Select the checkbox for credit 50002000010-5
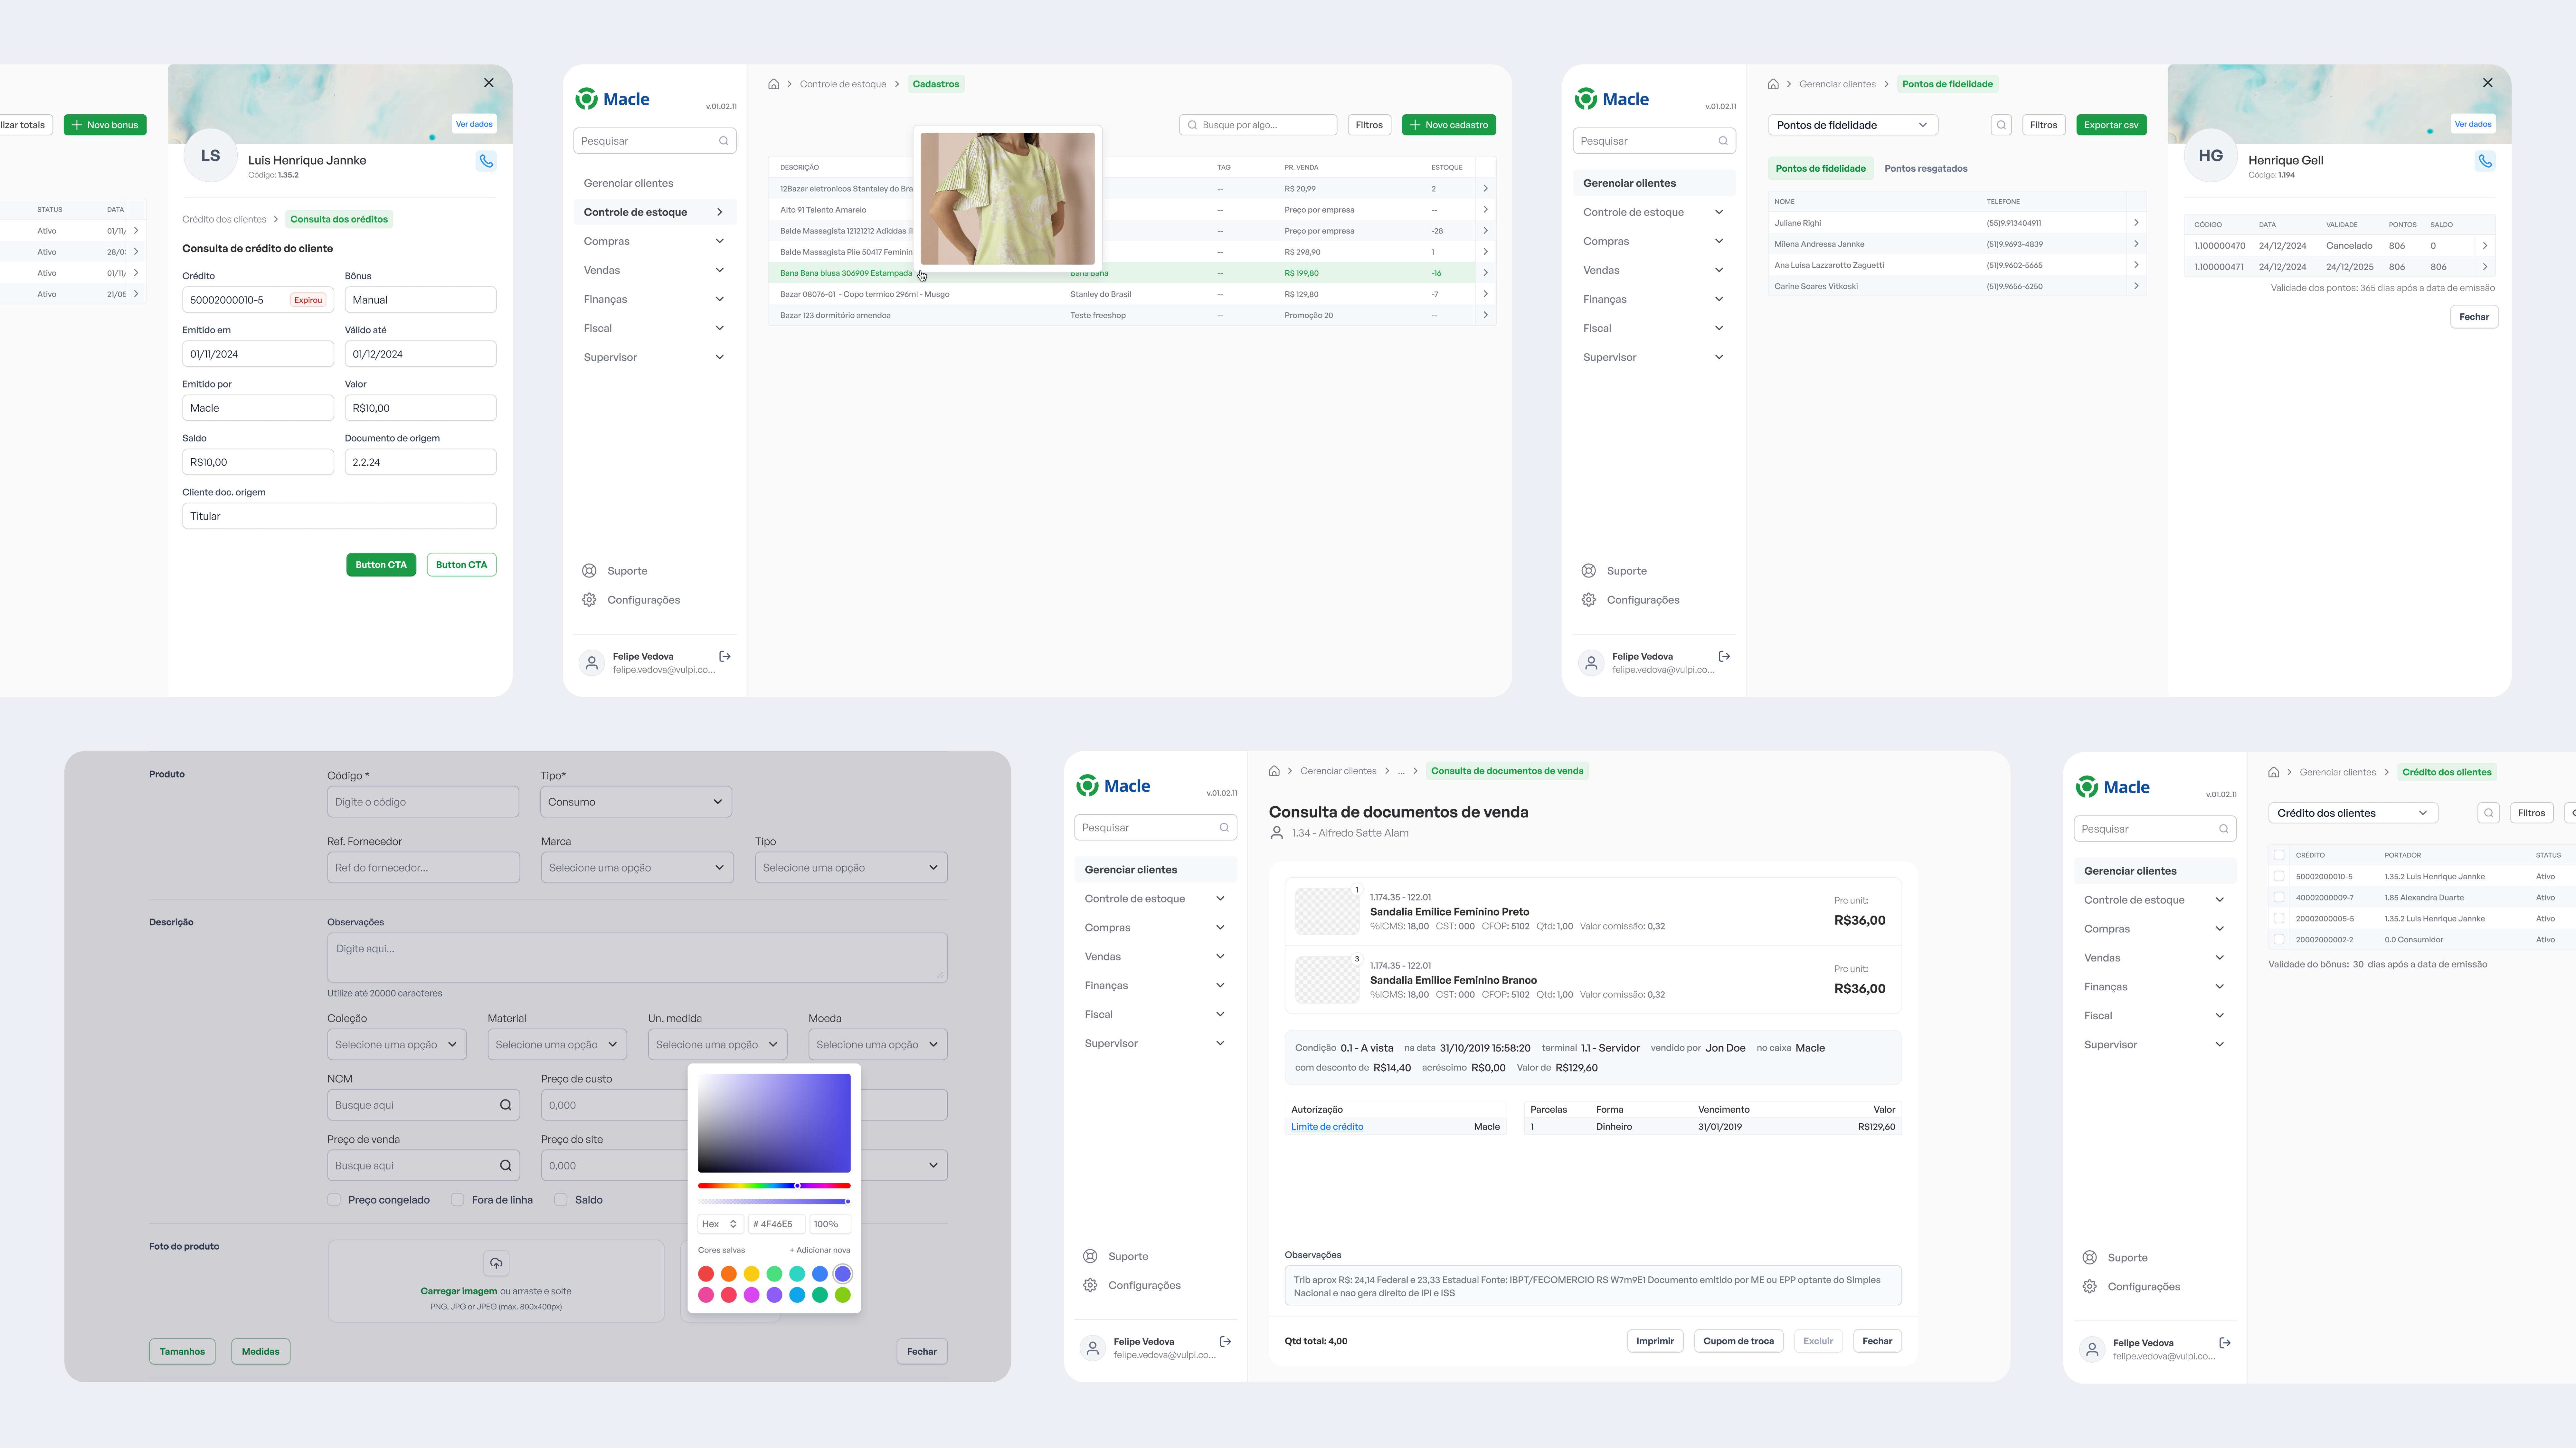 tap(2279, 876)
